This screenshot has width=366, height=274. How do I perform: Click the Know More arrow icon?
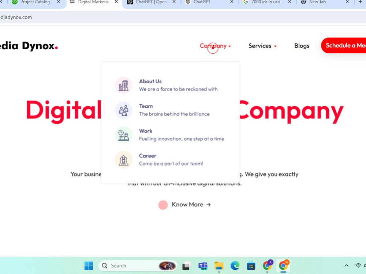coord(209,205)
